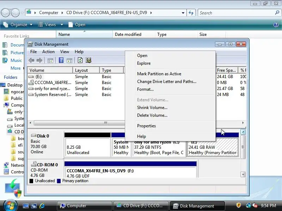This screenshot has width=282, height=211.
Task: Click the Disk 0 drive icon
Action: (x=33, y=135)
